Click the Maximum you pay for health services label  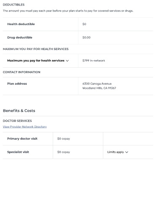(x=36, y=60)
